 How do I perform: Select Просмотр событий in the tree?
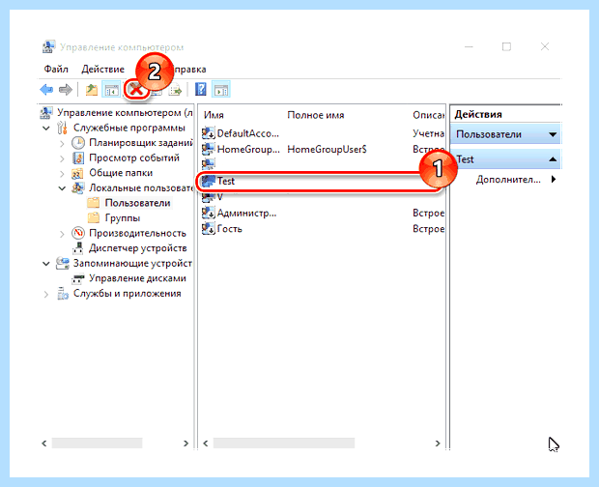click(x=134, y=158)
